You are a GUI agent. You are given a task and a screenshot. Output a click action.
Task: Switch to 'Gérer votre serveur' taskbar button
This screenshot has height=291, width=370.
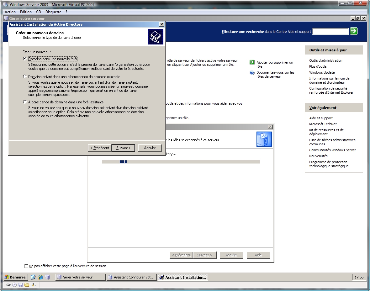[81, 277]
